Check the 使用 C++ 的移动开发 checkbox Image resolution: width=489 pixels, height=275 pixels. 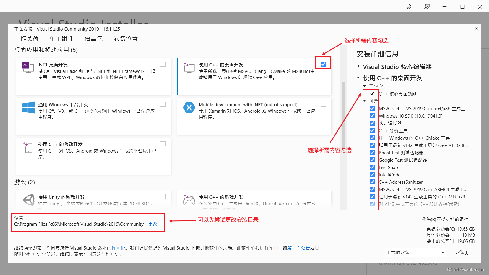(163, 144)
